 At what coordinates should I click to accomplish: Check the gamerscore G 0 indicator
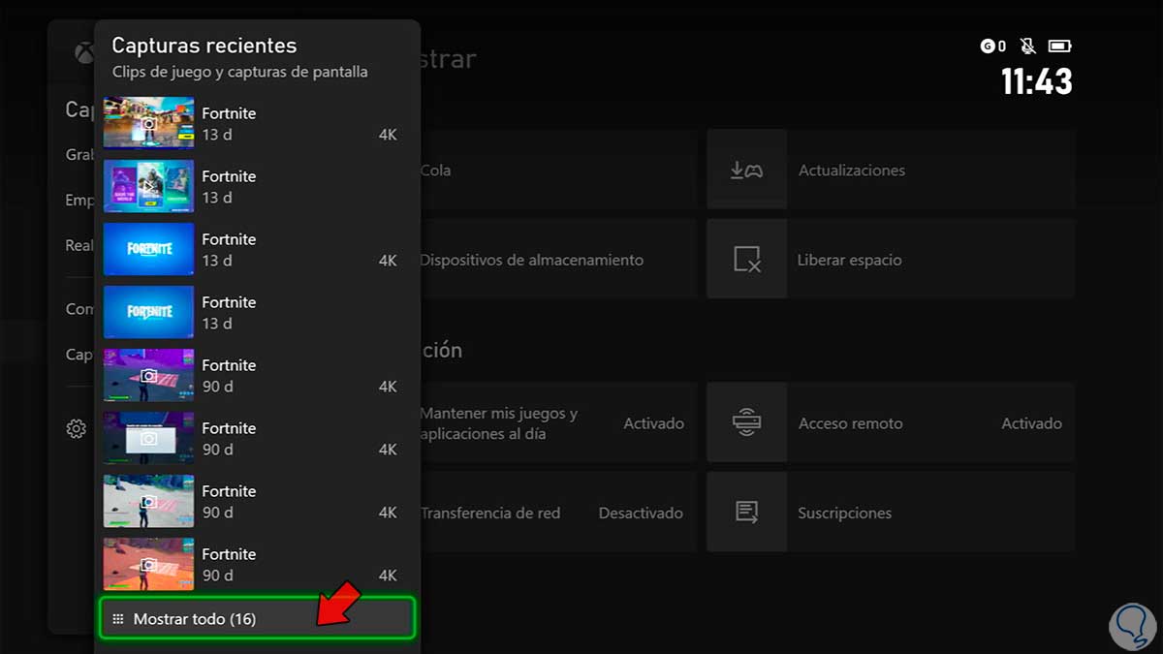pyautogui.click(x=993, y=46)
